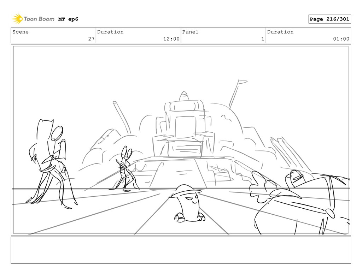Viewport: 362px width, 280px height.
Task: Click the panel number '1'
Action: (263, 39)
